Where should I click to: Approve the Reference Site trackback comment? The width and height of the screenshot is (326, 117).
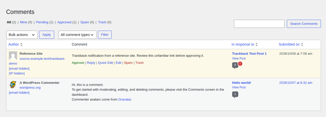pyautogui.click(x=78, y=63)
